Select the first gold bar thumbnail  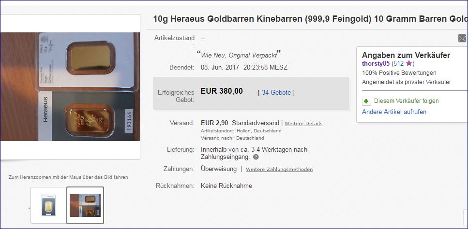coord(48,205)
